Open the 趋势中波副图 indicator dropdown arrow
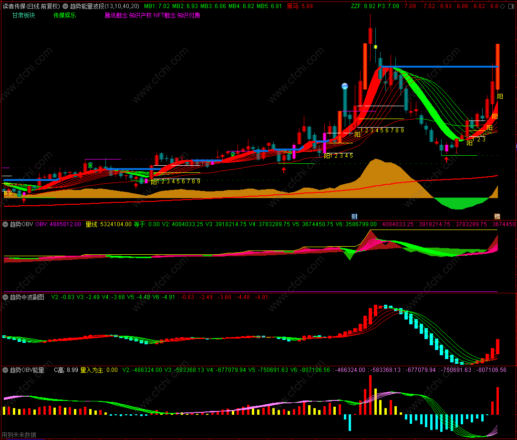Viewport: 517px width, 440px height. (x=5, y=297)
